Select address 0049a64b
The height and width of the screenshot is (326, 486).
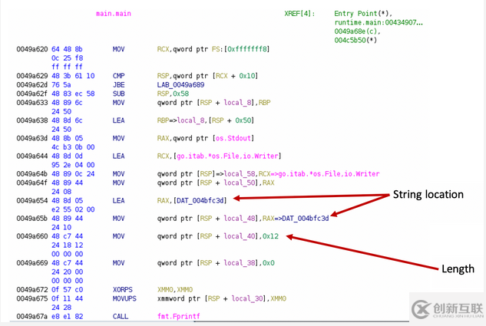click(x=32, y=174)
